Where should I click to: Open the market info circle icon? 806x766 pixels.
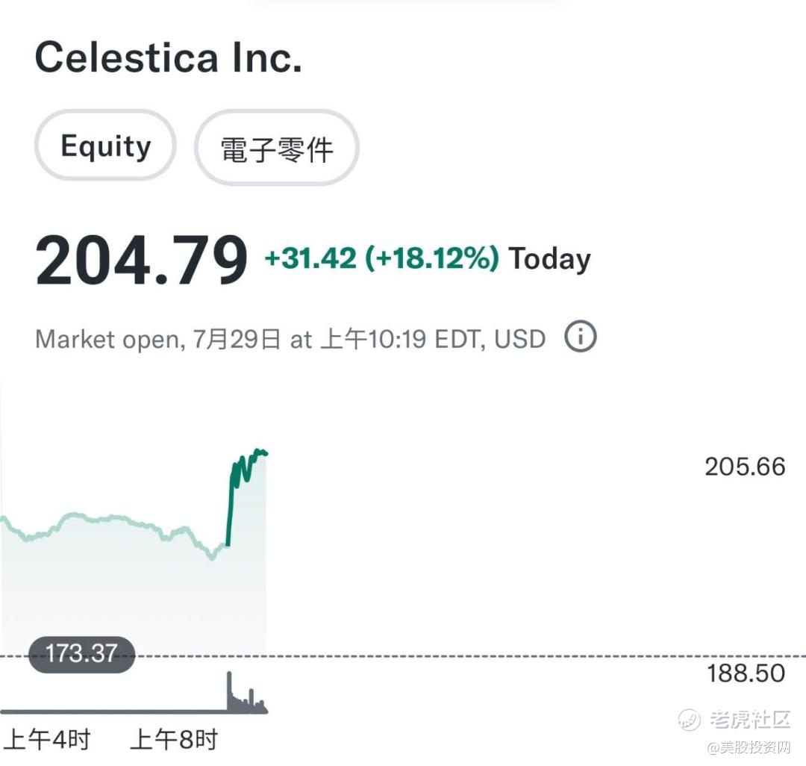tap(581, 337)
